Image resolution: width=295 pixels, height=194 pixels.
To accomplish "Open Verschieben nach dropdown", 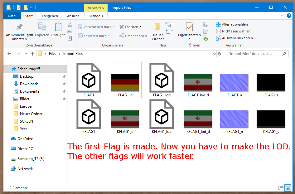I will tap(96, 27).
